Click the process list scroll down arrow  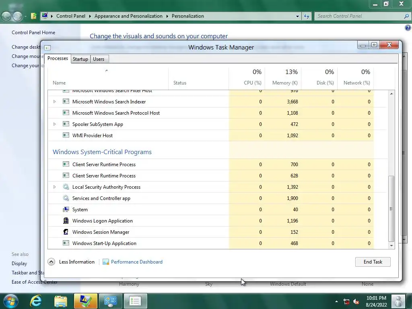point(391,245)
